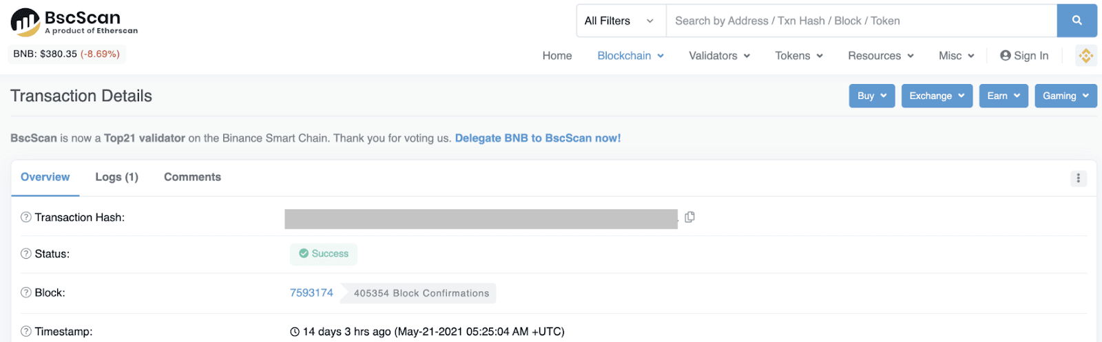Image resolution: width=1102 pixels, height=342 pixels.
Task: Click Delegate BNB to BscScan now link
Action: pos(537,138)
